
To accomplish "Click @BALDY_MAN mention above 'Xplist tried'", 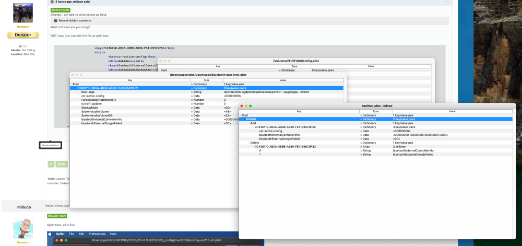I will (57, 216).
